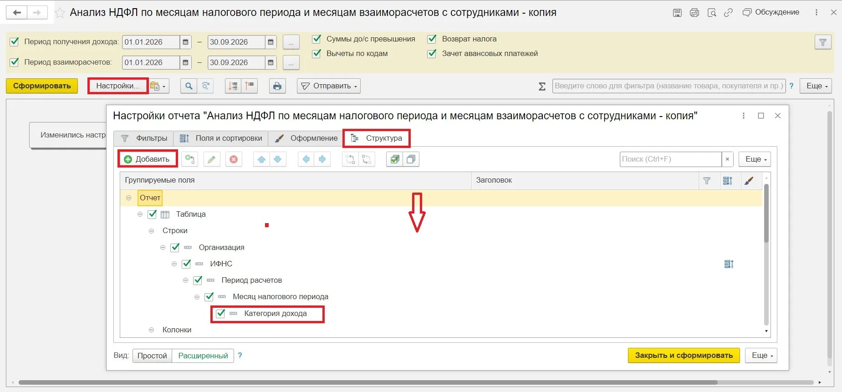Open calendar for income period start date
The height and width of the screenshot is (392, 842).
pos(185,42)
